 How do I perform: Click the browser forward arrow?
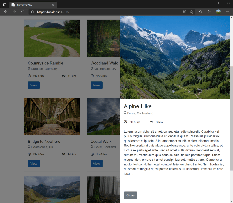(x=14, y=12)
